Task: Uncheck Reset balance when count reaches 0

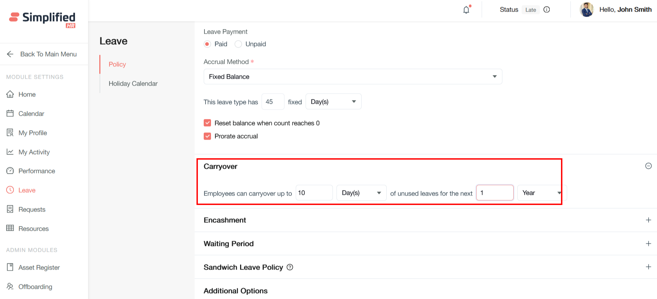Action: 207,123
